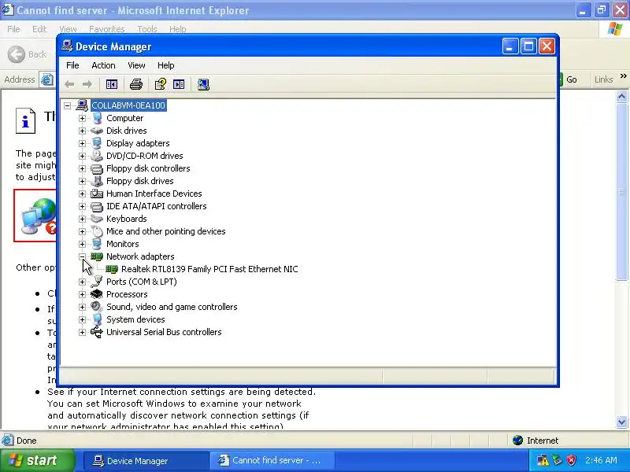Open the File menu in Device Manager
This screenshot has width=630, height=472.
click(x=72, y=65)
